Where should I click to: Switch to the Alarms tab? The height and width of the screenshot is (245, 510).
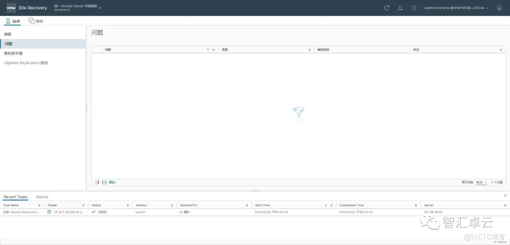[42, 197]
